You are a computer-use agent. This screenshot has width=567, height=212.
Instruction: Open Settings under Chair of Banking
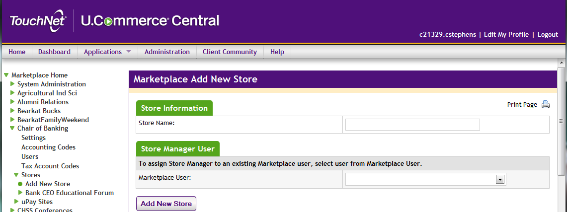pyautogui.click(x=34, y=138)
